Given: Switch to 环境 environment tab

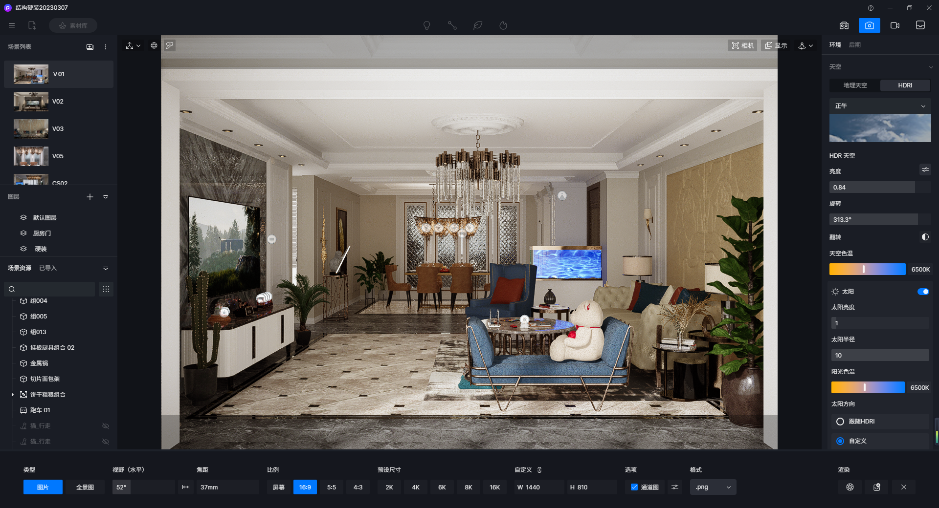Looking at the screenshot, I should coord(835,45).
